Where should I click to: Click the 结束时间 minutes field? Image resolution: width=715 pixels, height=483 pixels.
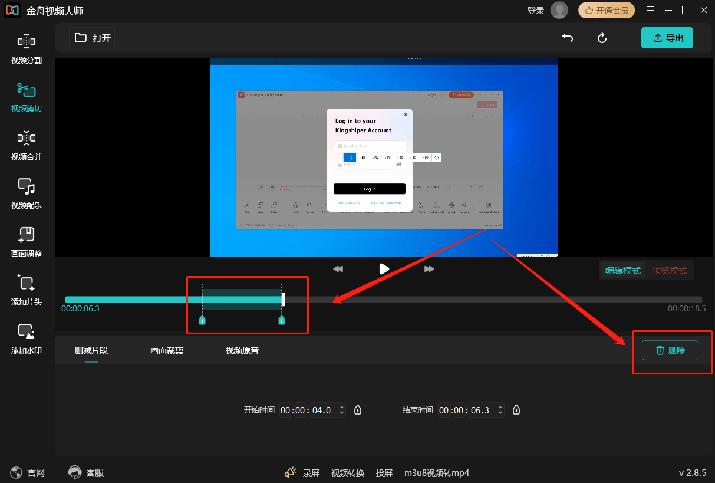(x=460, y=410)
